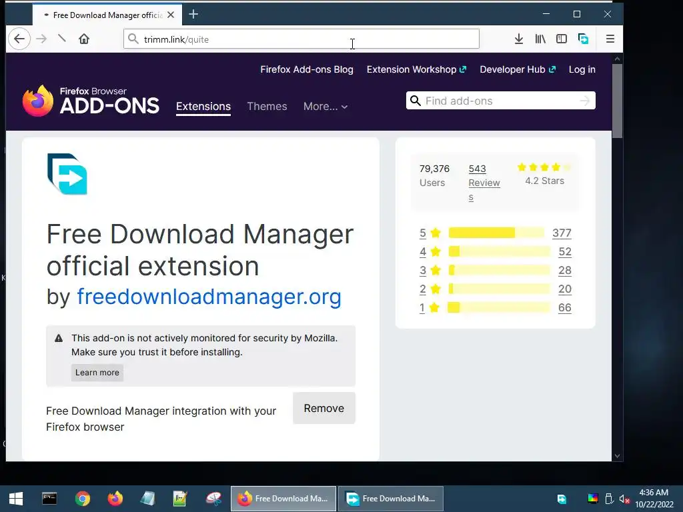This screenshot has height=512, width=683.
Task: Click the forward navigation arrow
Action: pos(41,39)
